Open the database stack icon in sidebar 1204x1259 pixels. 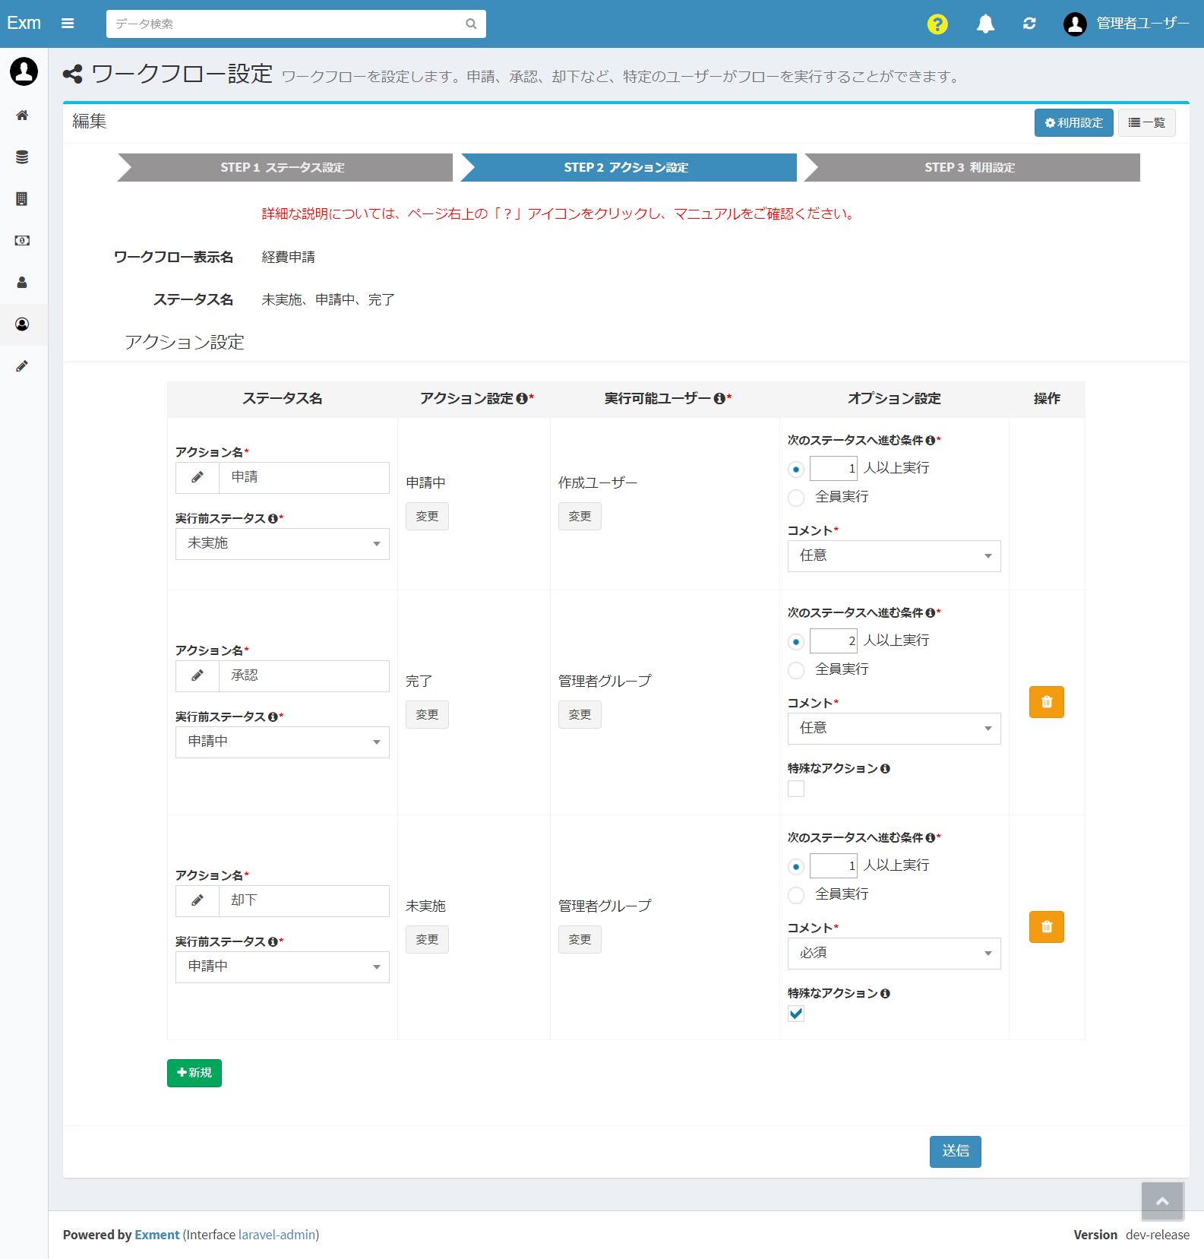[x=22, y=157]
